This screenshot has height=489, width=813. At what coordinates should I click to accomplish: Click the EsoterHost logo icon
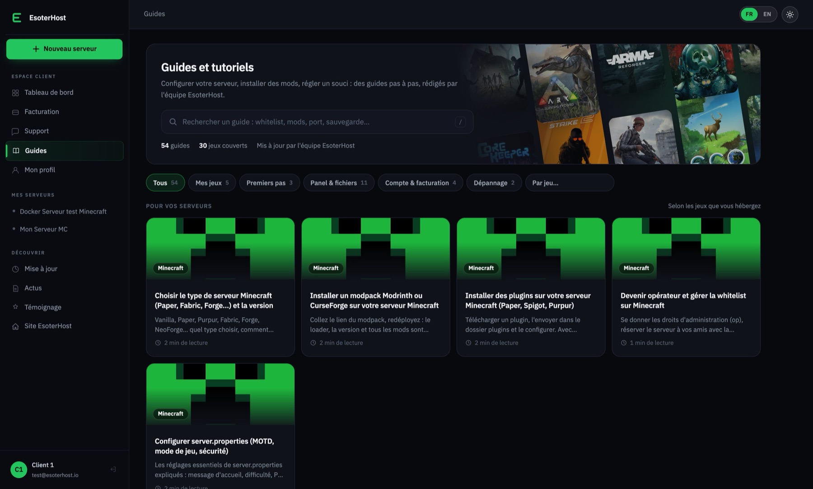(x=17, y=18)
